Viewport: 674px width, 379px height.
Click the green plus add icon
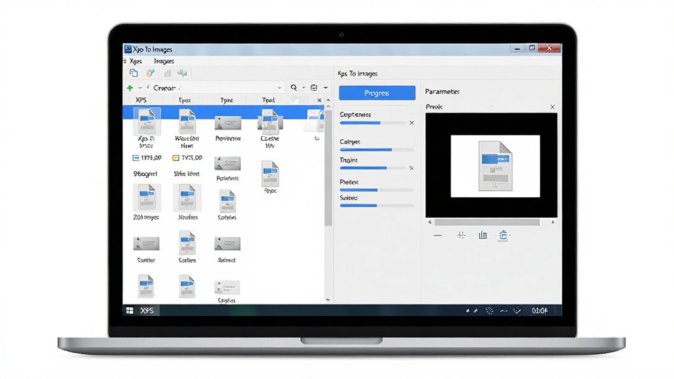[x=130, y=88]
